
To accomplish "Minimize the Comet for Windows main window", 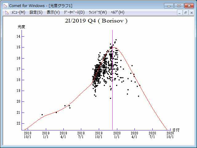I will [169, 6].
